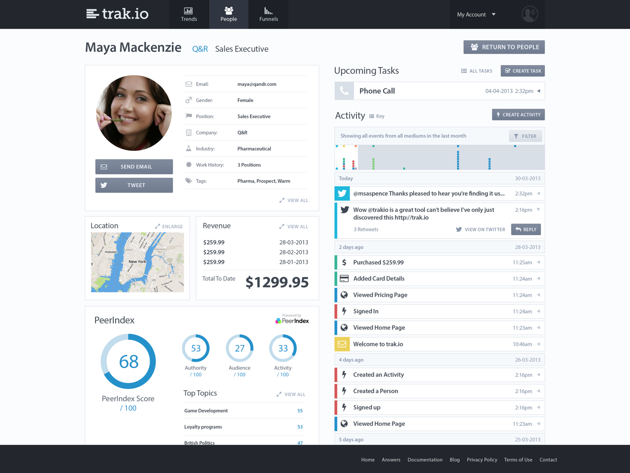Open the activity Filter button
Screen dimensions: 630x473
pos(525,136)
